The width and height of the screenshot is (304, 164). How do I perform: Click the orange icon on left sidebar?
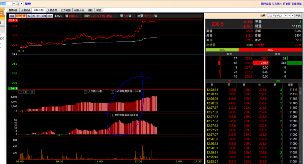click(x=2, y=13)
